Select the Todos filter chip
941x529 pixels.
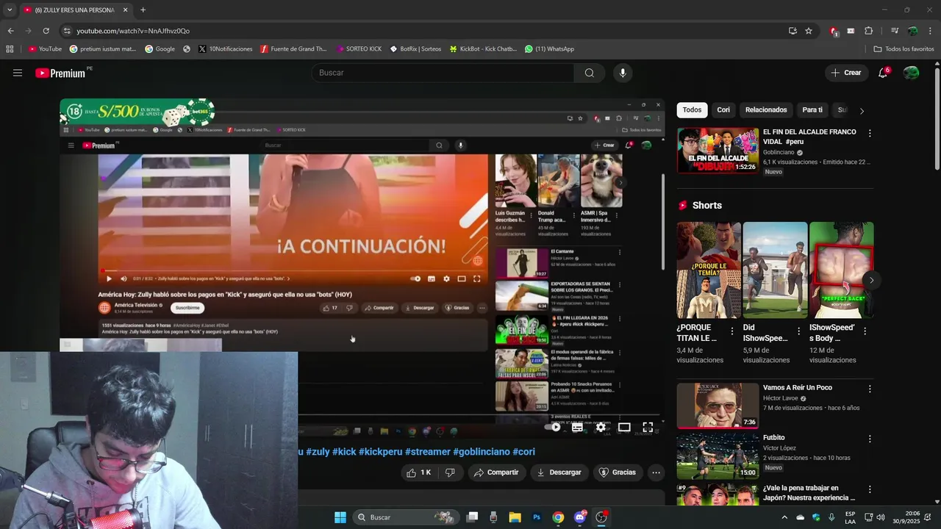click(x=692, y=110)
